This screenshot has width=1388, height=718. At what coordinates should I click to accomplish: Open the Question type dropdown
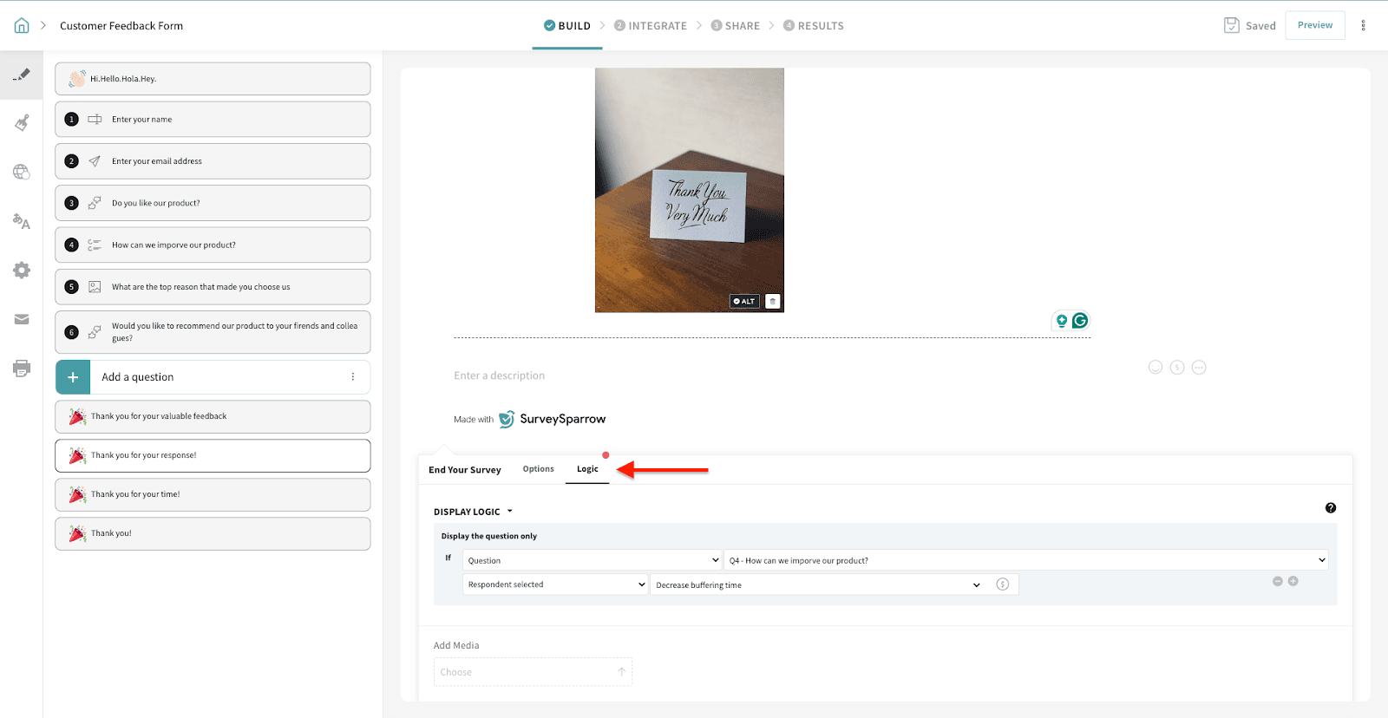(x=592, y=560)
